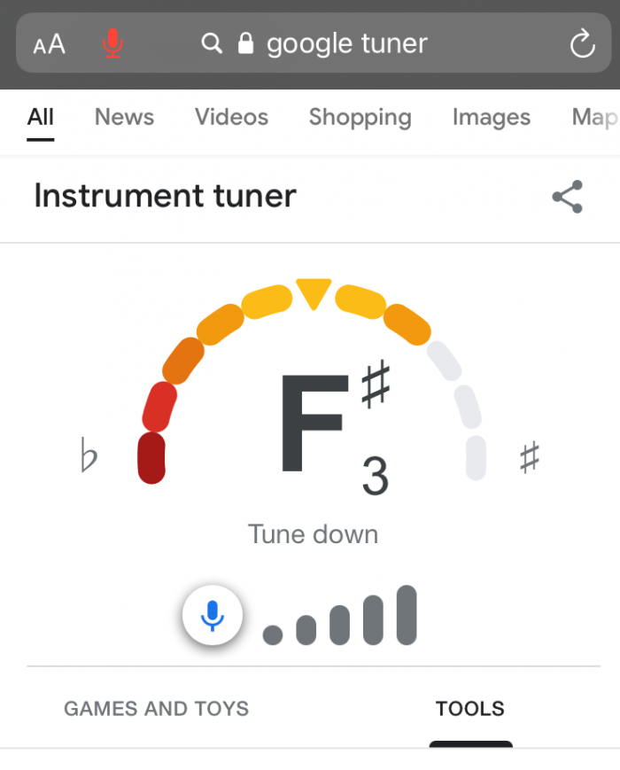Open the TOOLS section tab
Image resolution: width=620 pixels, height=770 pixels.
469,709
